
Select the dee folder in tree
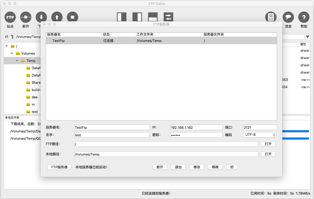click(x=35, y=97)
